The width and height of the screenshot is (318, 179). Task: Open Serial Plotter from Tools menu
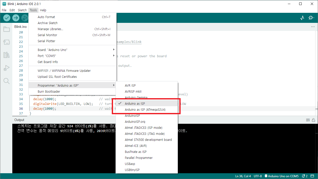point(73,41)
